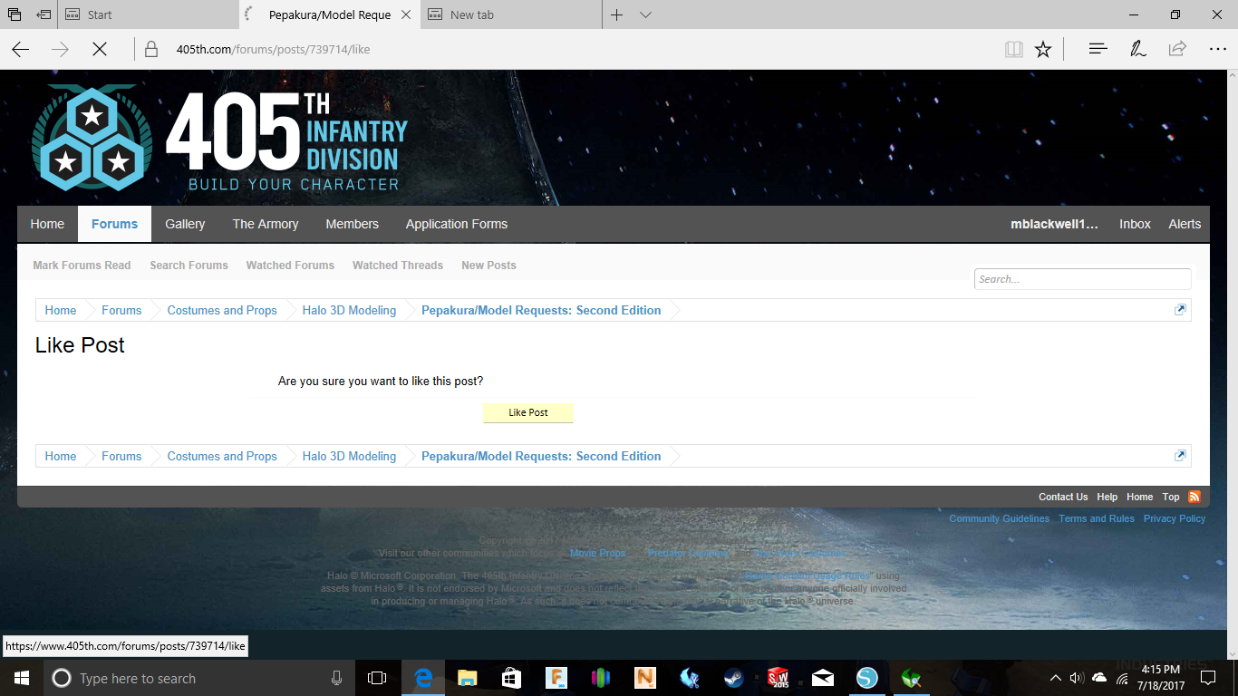
Task: Select the Forums navigation tab
Action: tap(115, 224)
